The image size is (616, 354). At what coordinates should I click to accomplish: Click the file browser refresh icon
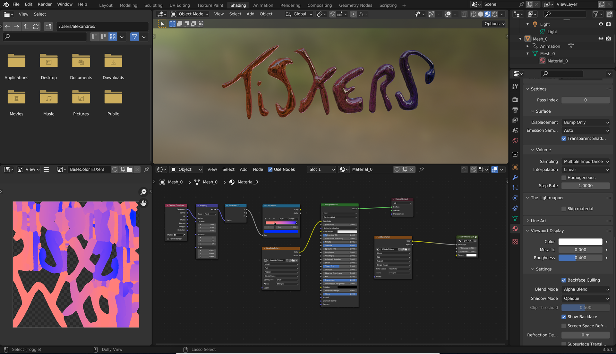click(x=36, y=27)
